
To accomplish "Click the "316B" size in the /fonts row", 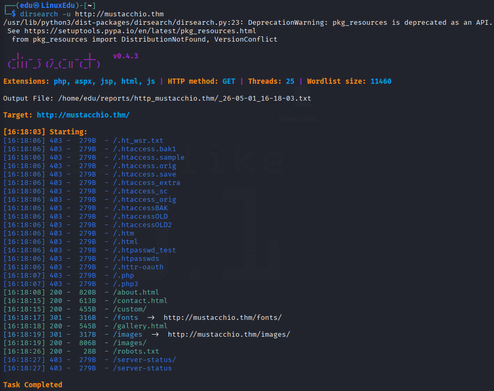I will point(88,318).
